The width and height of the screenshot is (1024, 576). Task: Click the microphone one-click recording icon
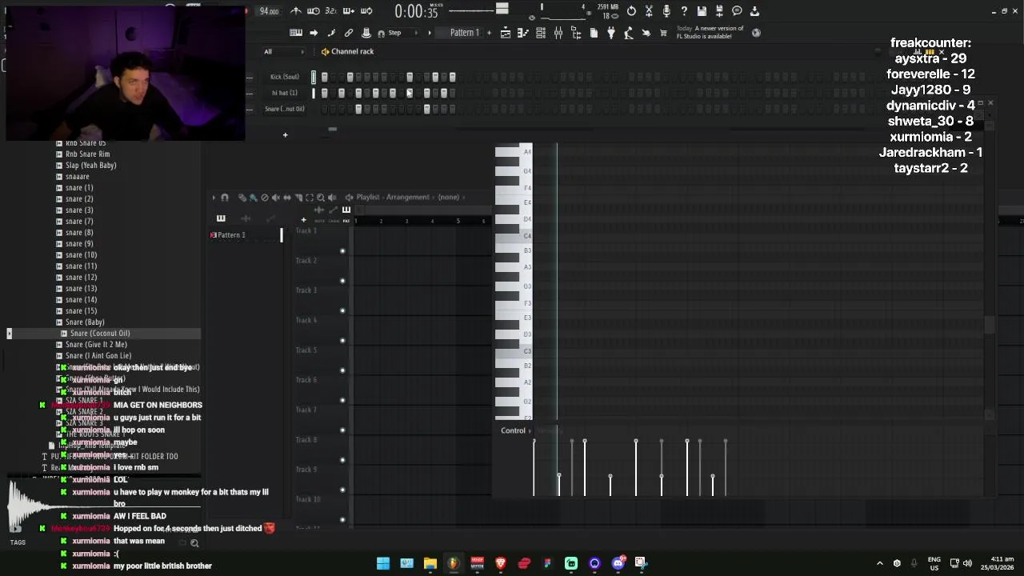coord(666,11)
